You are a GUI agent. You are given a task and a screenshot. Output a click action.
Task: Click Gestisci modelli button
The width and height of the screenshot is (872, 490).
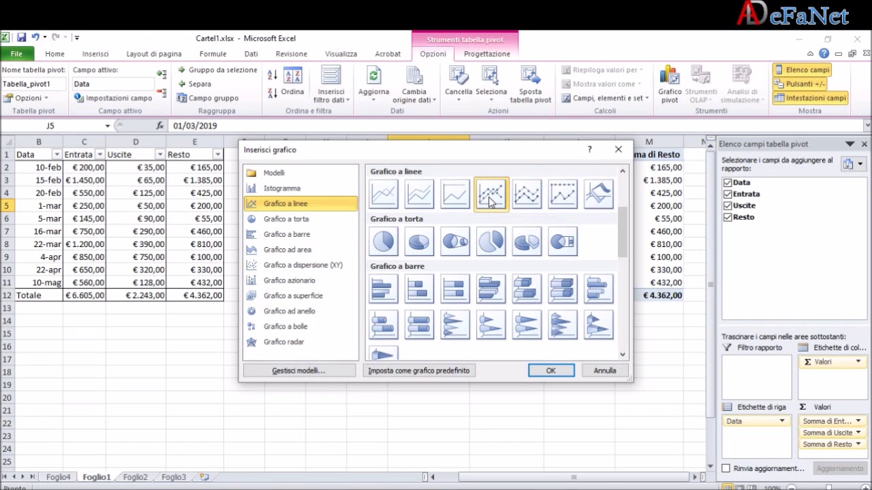pyautogui.click(x=299, y=370)
